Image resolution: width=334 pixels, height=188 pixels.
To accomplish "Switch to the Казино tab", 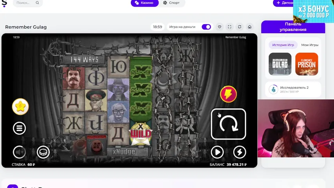I will point(144,3).
